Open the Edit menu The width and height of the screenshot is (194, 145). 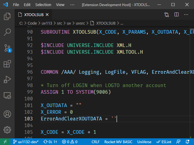(27, 5)
